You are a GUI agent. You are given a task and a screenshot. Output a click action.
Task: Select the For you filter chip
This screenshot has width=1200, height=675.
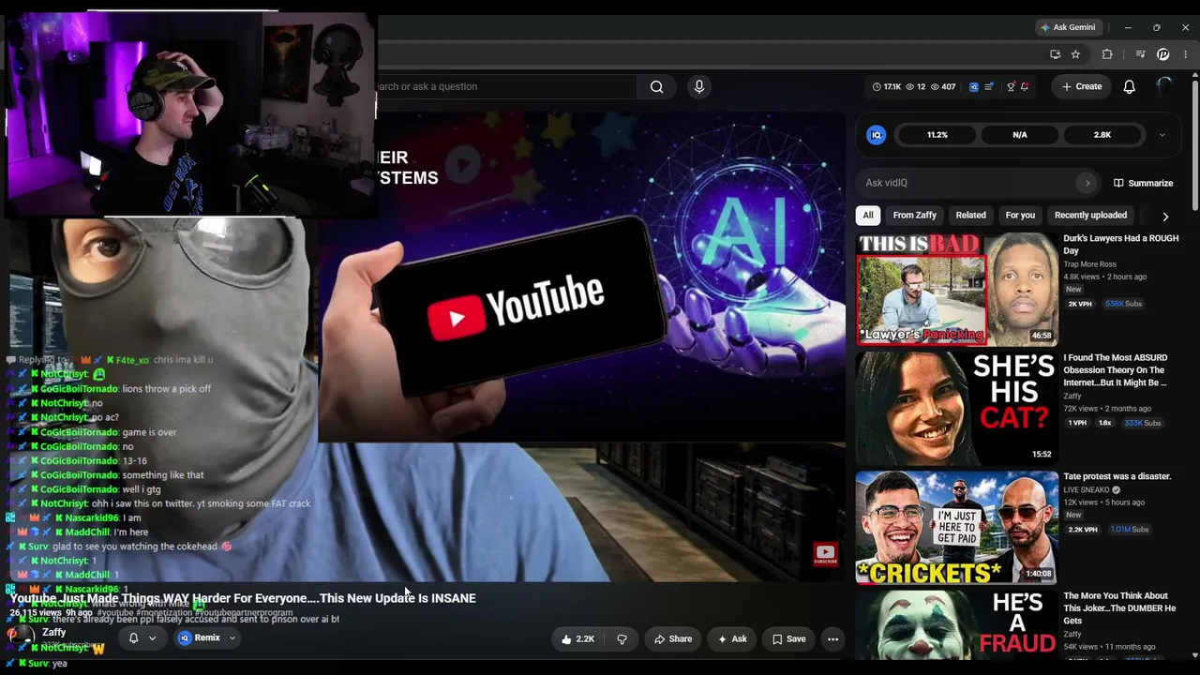pyautogui.click(x=1020, y=216)
